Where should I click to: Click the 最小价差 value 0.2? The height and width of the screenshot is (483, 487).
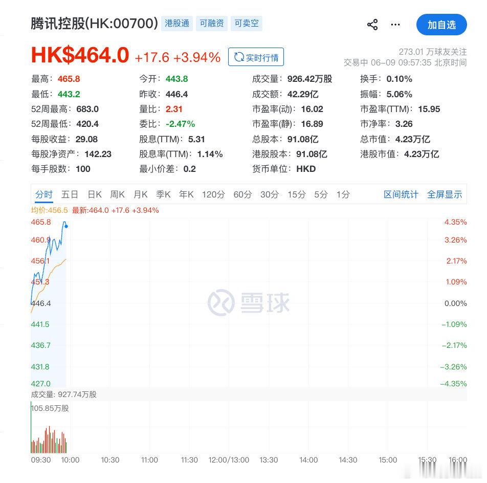pos(189,169)
